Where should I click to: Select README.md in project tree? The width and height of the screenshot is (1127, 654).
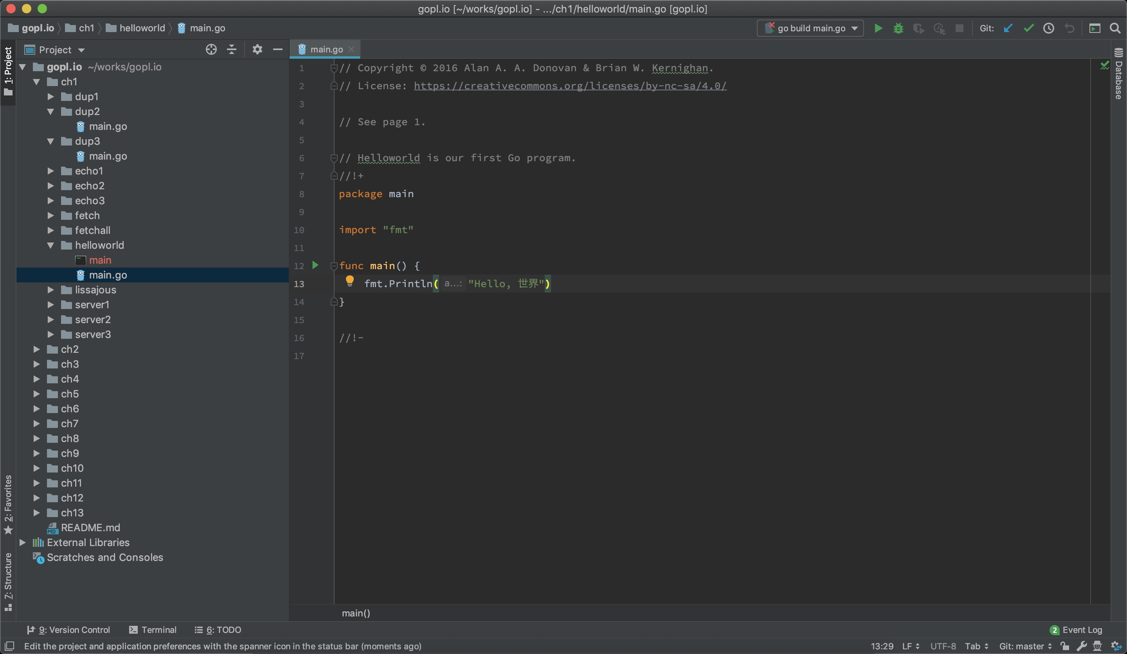pyautogui.click(x=90, y=528)
